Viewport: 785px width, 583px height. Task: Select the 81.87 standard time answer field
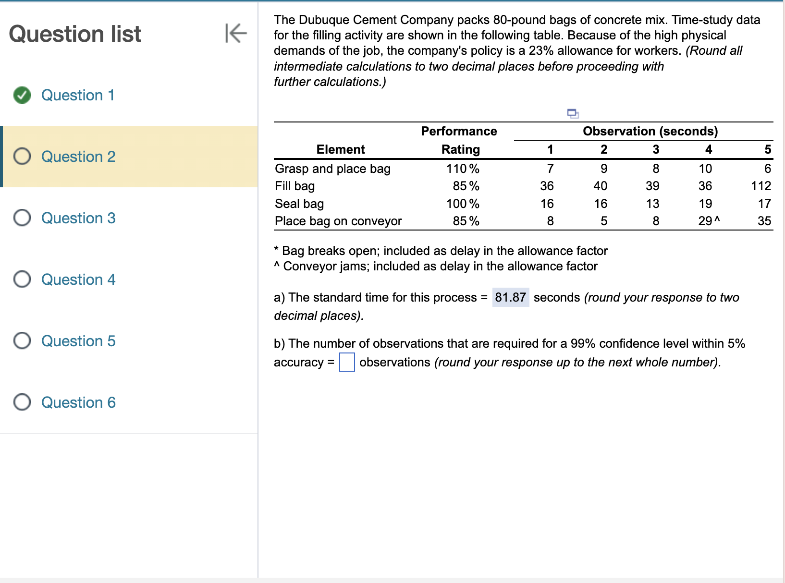[511, 298]
